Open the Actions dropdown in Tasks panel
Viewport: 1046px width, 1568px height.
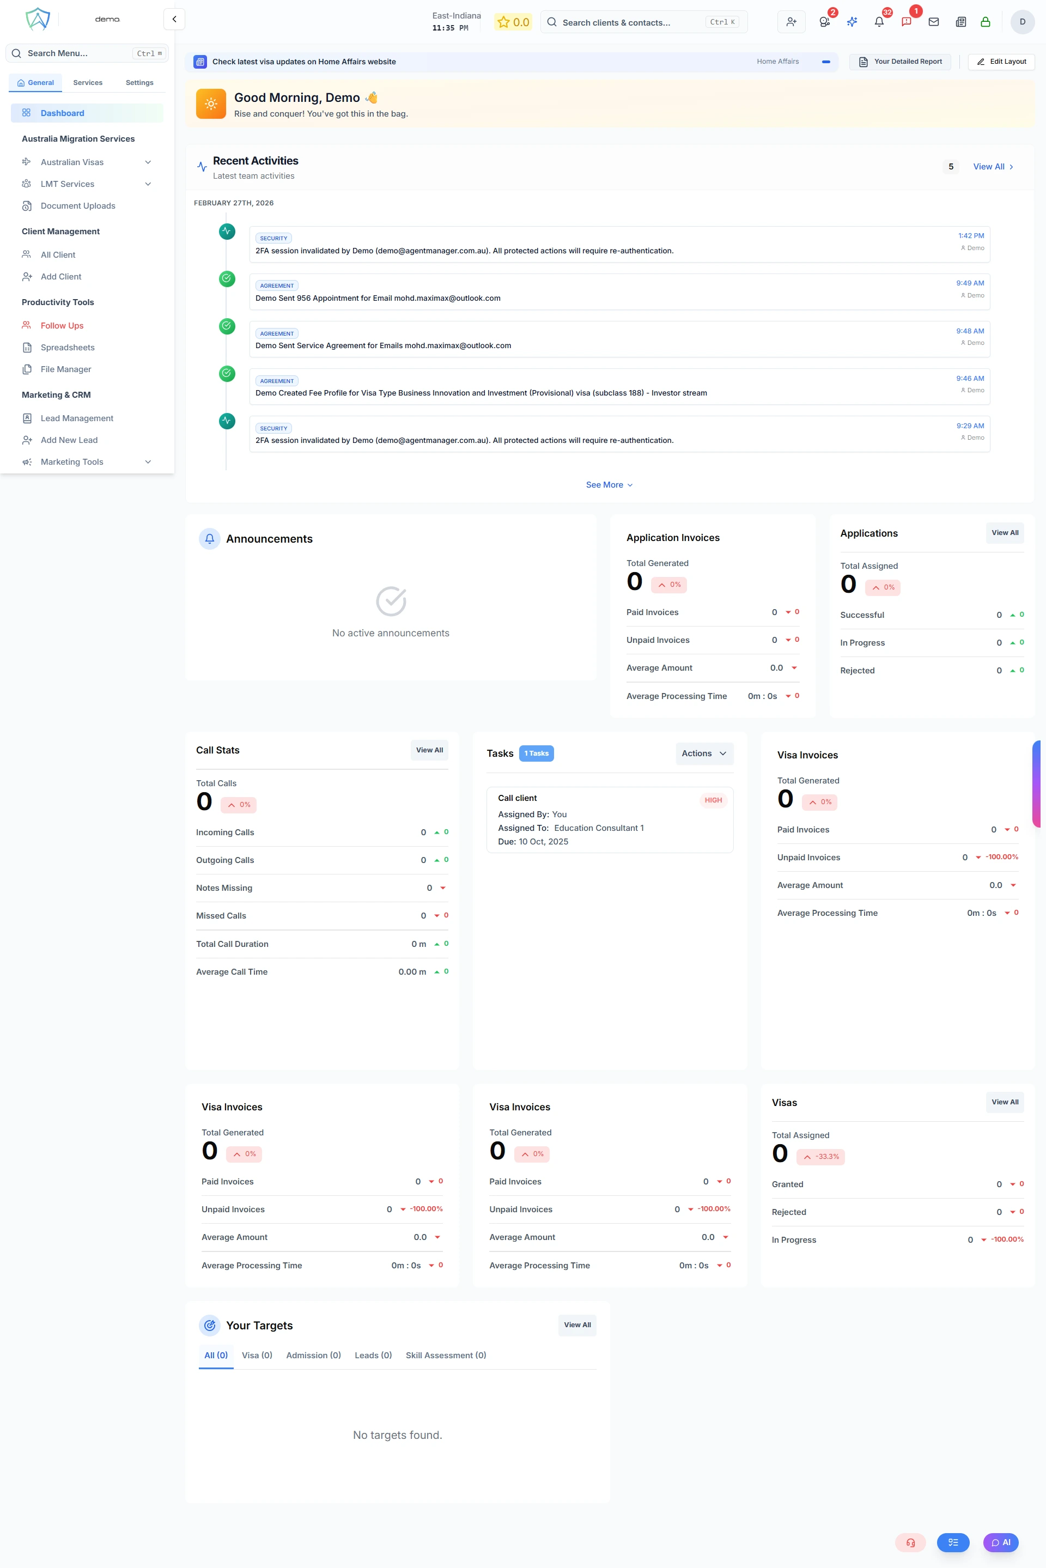704,753
